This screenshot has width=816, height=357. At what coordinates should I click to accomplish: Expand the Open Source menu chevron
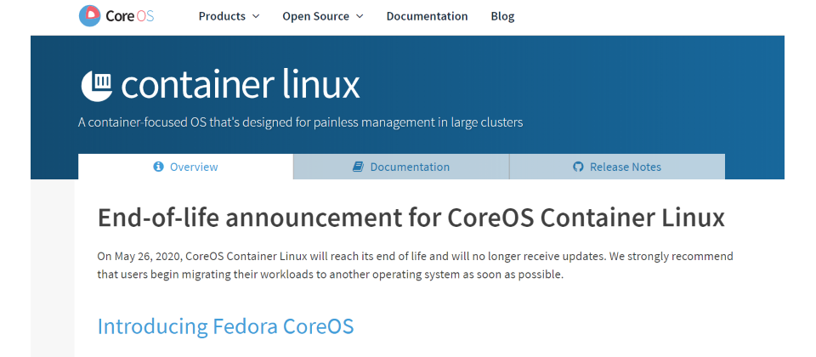click(360, 17)
